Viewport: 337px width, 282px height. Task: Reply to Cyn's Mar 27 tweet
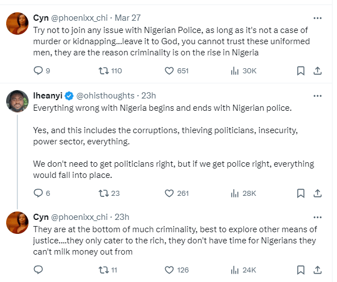[39, 71]
